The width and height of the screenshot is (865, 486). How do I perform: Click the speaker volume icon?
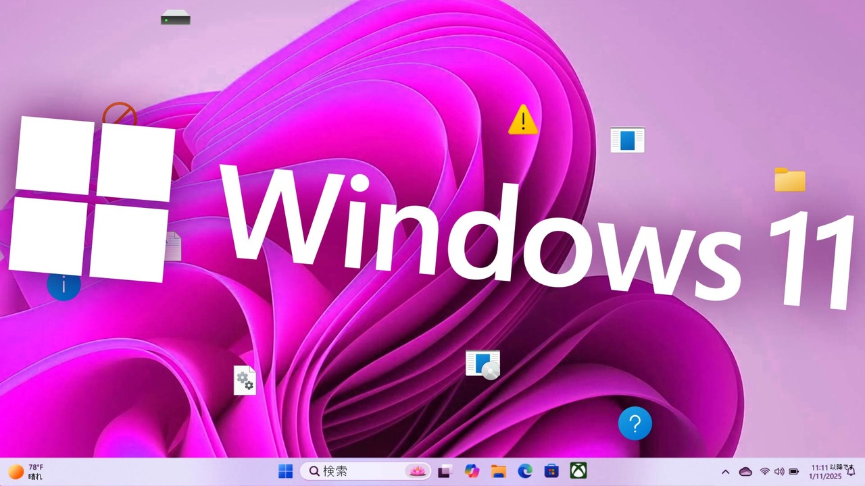coord(779,472)
